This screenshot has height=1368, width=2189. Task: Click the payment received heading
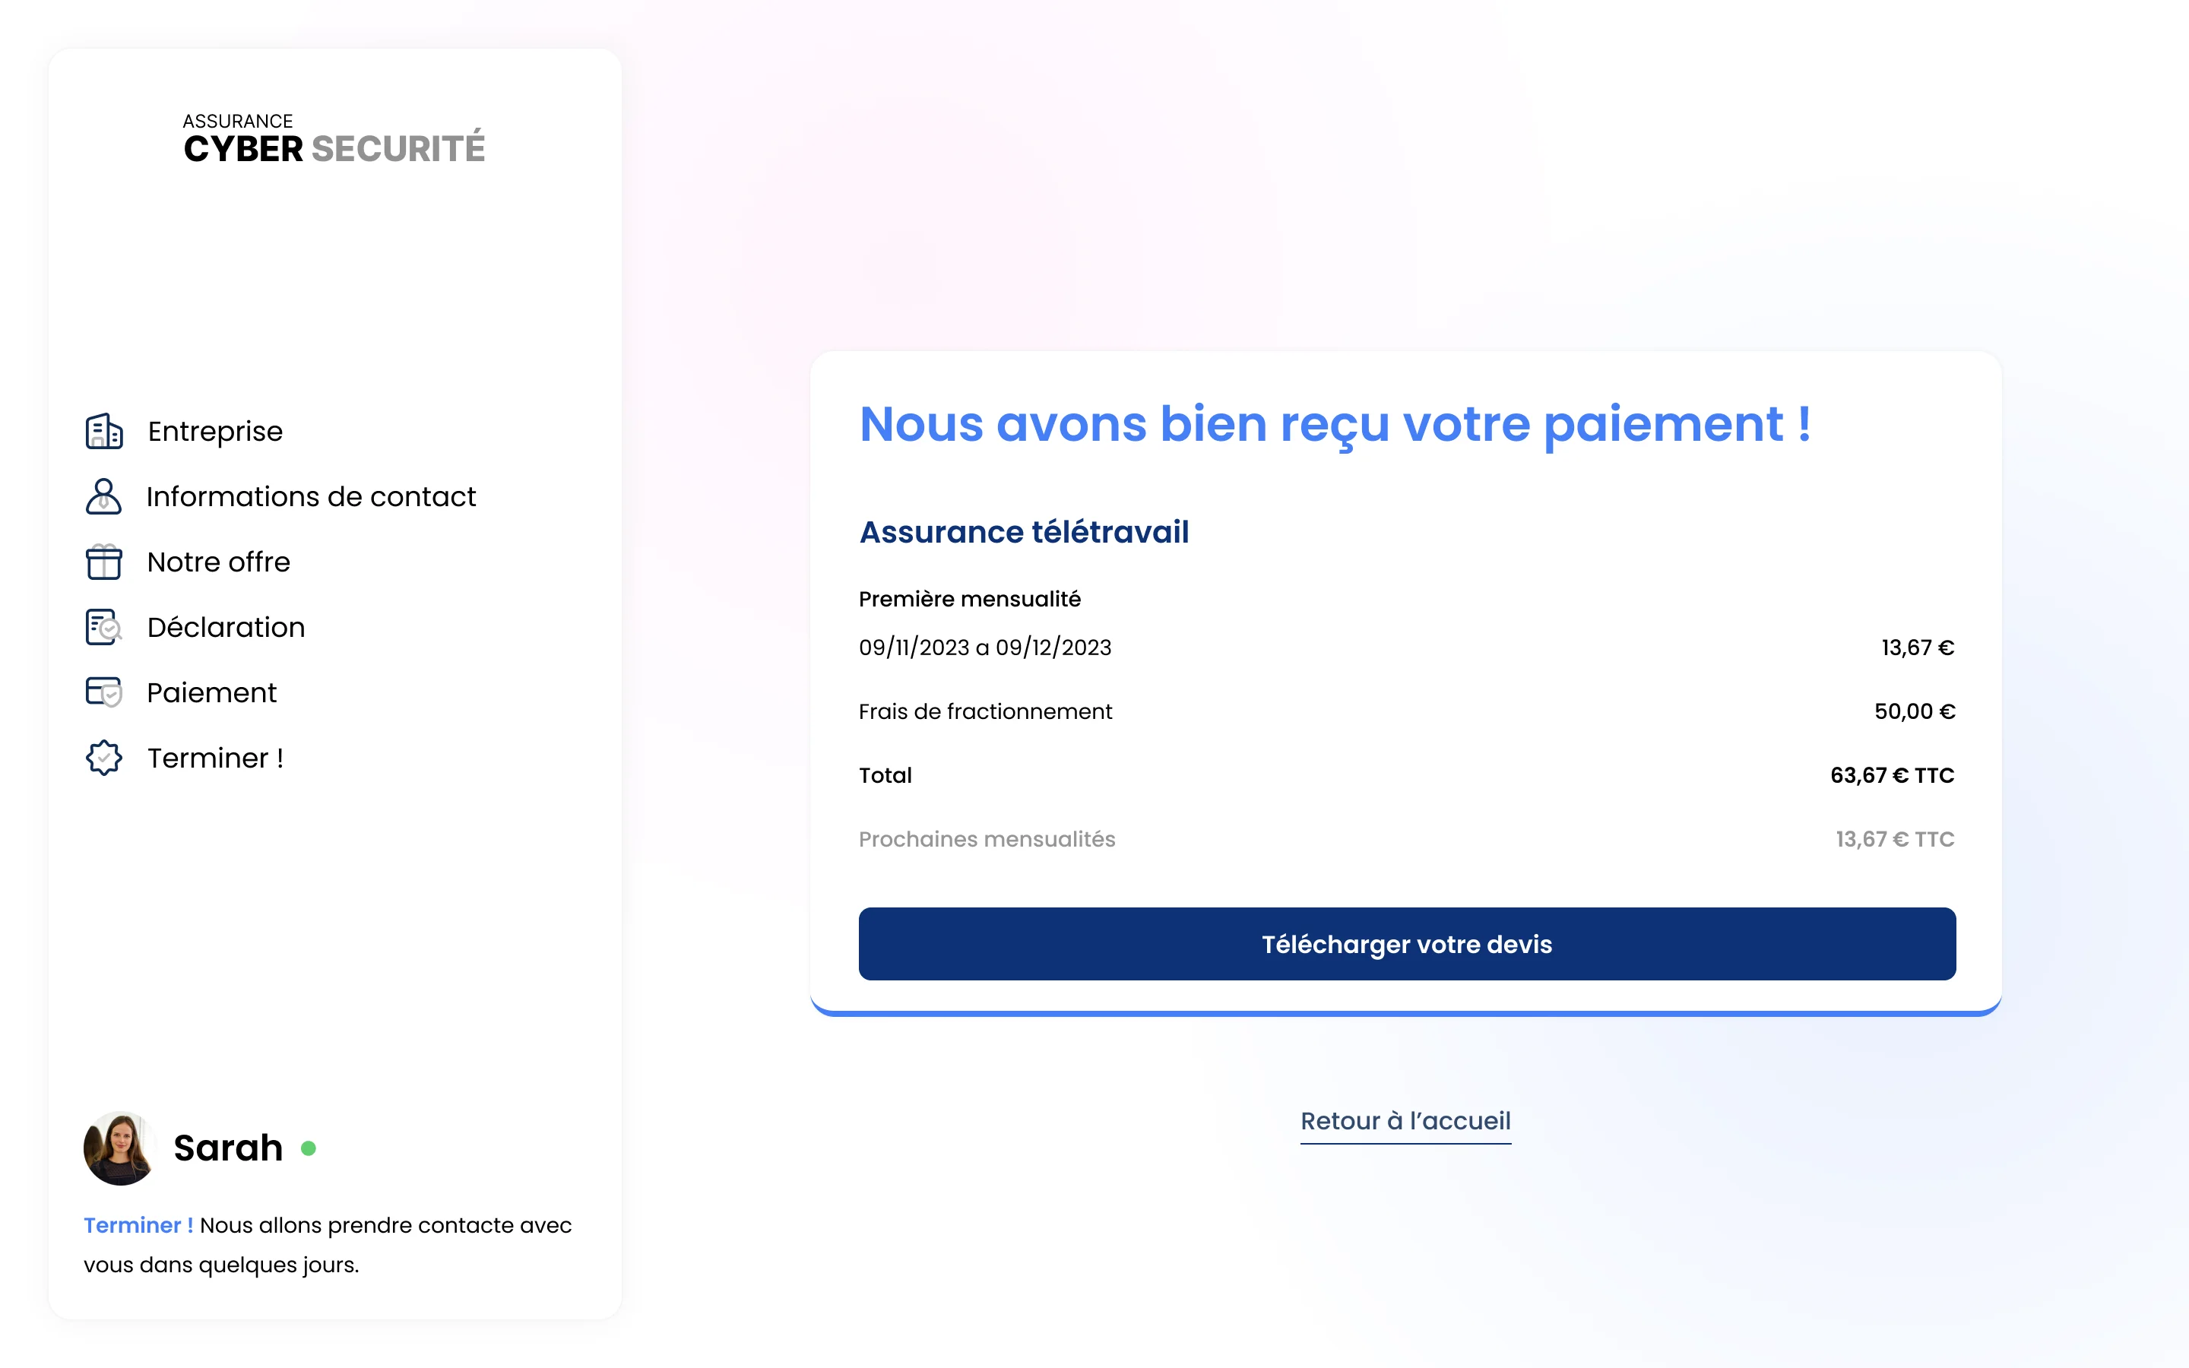pos(1335,426)
